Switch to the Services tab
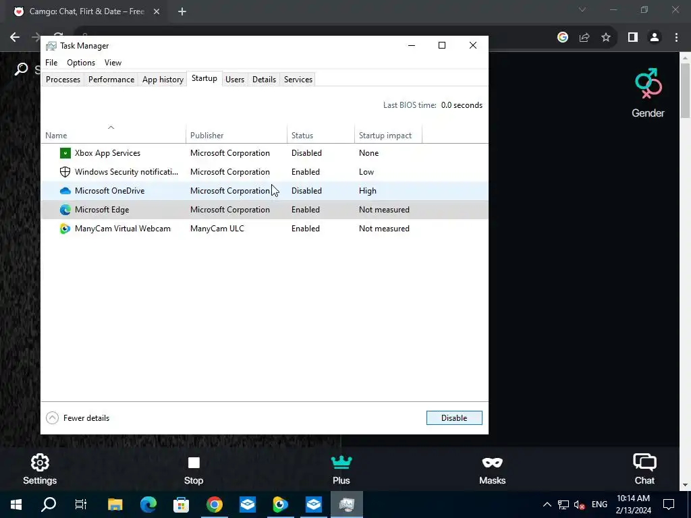 tap(298, 80)
